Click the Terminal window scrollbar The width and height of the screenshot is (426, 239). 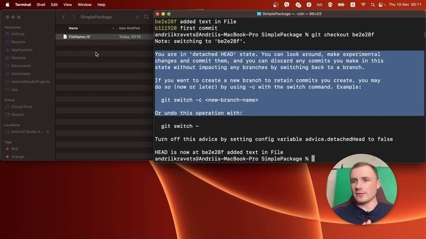[x=425, y=35]
